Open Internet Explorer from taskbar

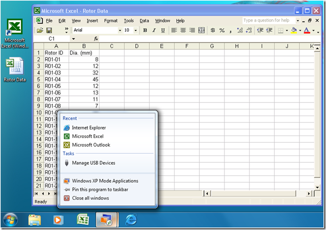tap(131, 220)
